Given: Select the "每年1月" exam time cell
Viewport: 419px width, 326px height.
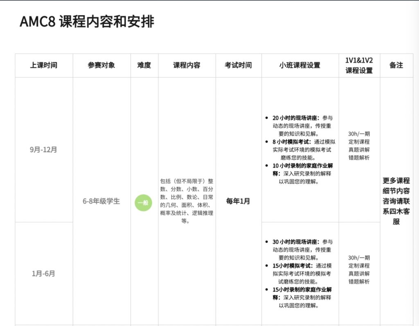Looking at the screenshot, I should tap(238, 201).
